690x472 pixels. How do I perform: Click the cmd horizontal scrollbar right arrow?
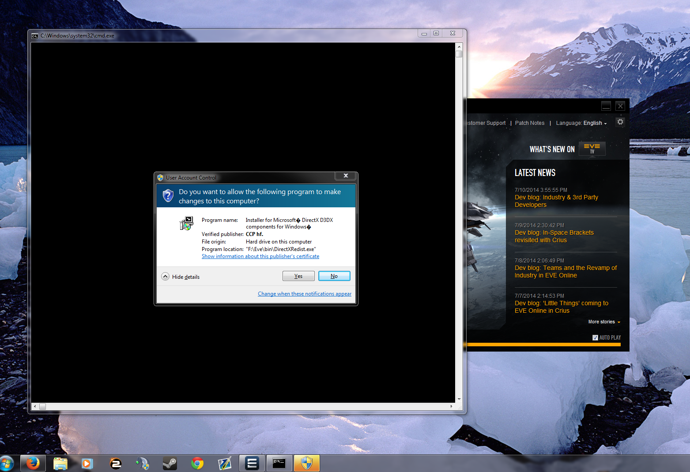[451, 406]
